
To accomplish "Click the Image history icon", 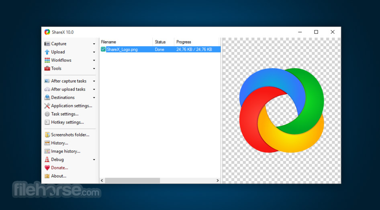I will tap(47, 151).
